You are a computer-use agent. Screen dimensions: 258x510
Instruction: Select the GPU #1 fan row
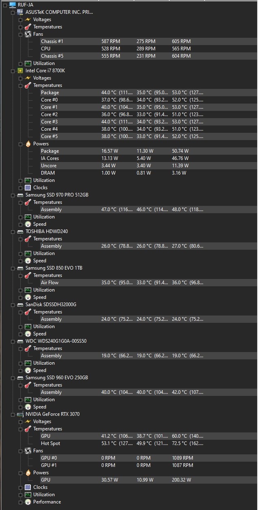148,465
